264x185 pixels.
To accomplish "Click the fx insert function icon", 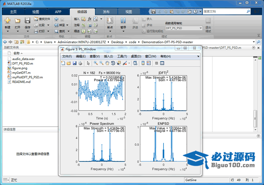I will pos(90,19).
